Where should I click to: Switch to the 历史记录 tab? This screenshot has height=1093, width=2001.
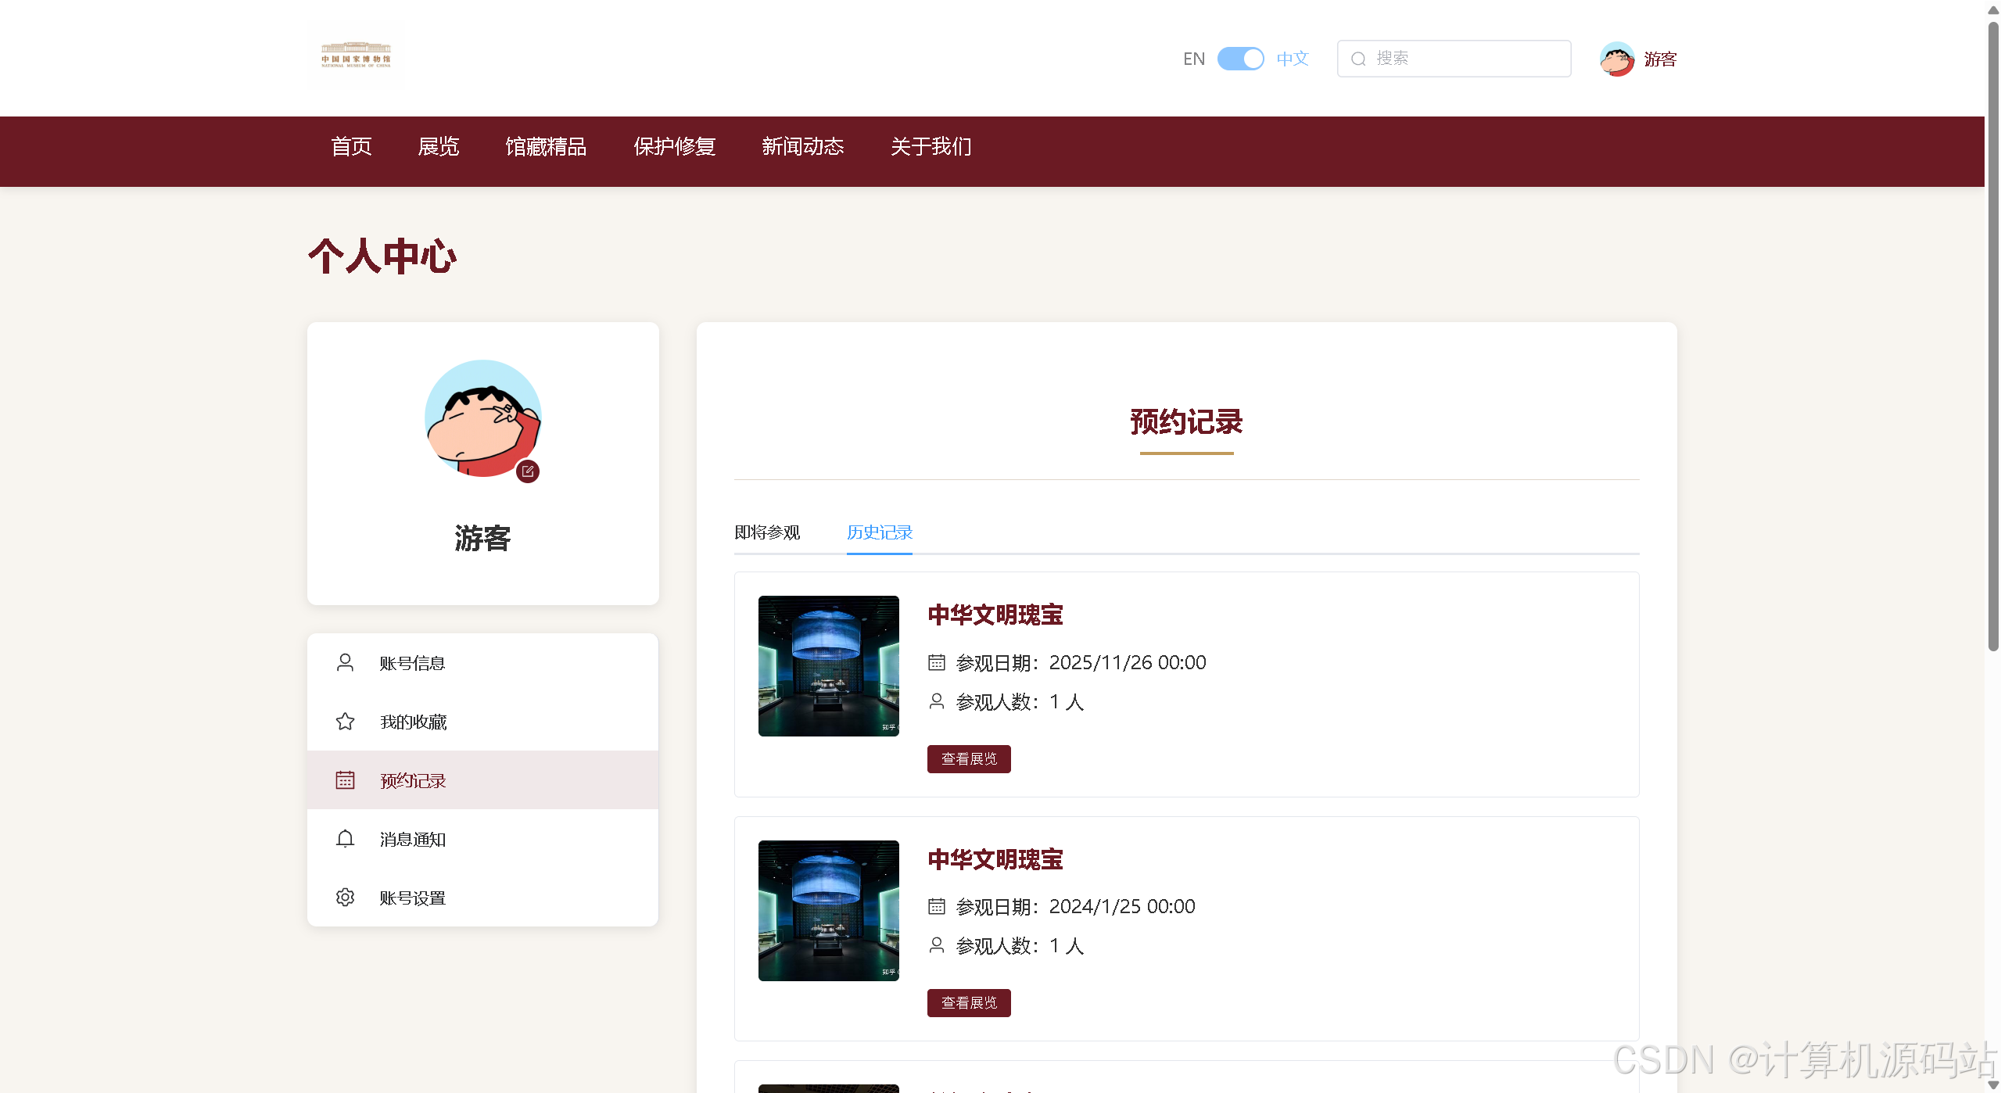879,532
